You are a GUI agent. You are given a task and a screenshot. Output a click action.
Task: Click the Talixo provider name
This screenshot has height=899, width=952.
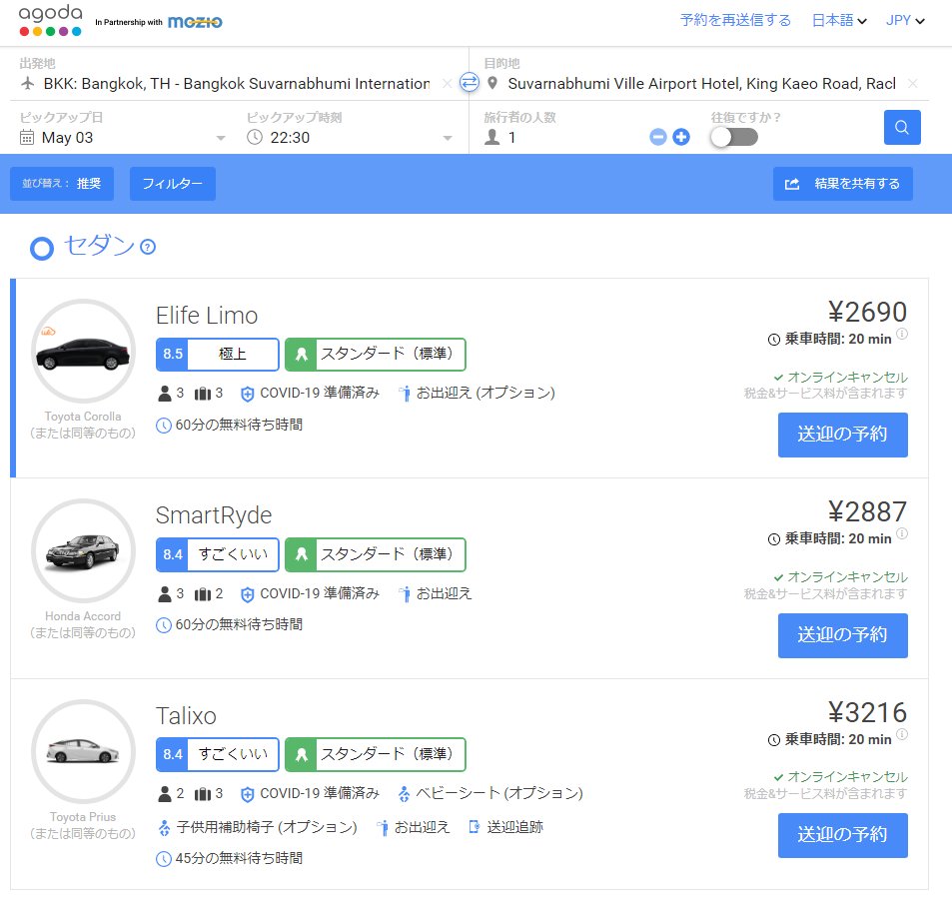click(x=186, y=716)
